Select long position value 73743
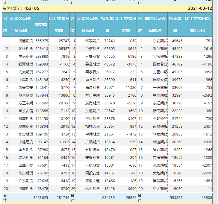This screenshot has height=204, width=218. (x=110, y=41)
